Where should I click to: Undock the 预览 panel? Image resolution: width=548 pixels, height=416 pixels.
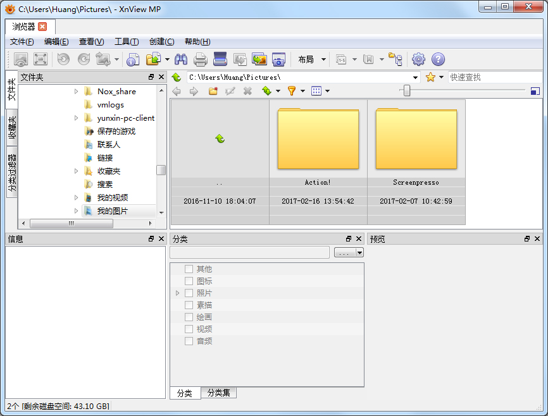click(527, 238)
